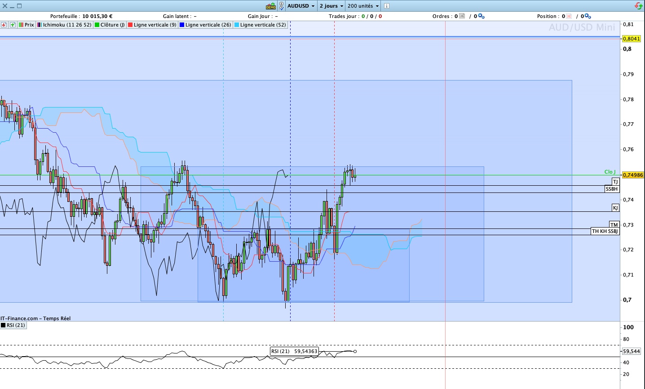645x389 pixels.
Task: Click the red down-arrow indicator icon
Action: (x=4, y=25)
